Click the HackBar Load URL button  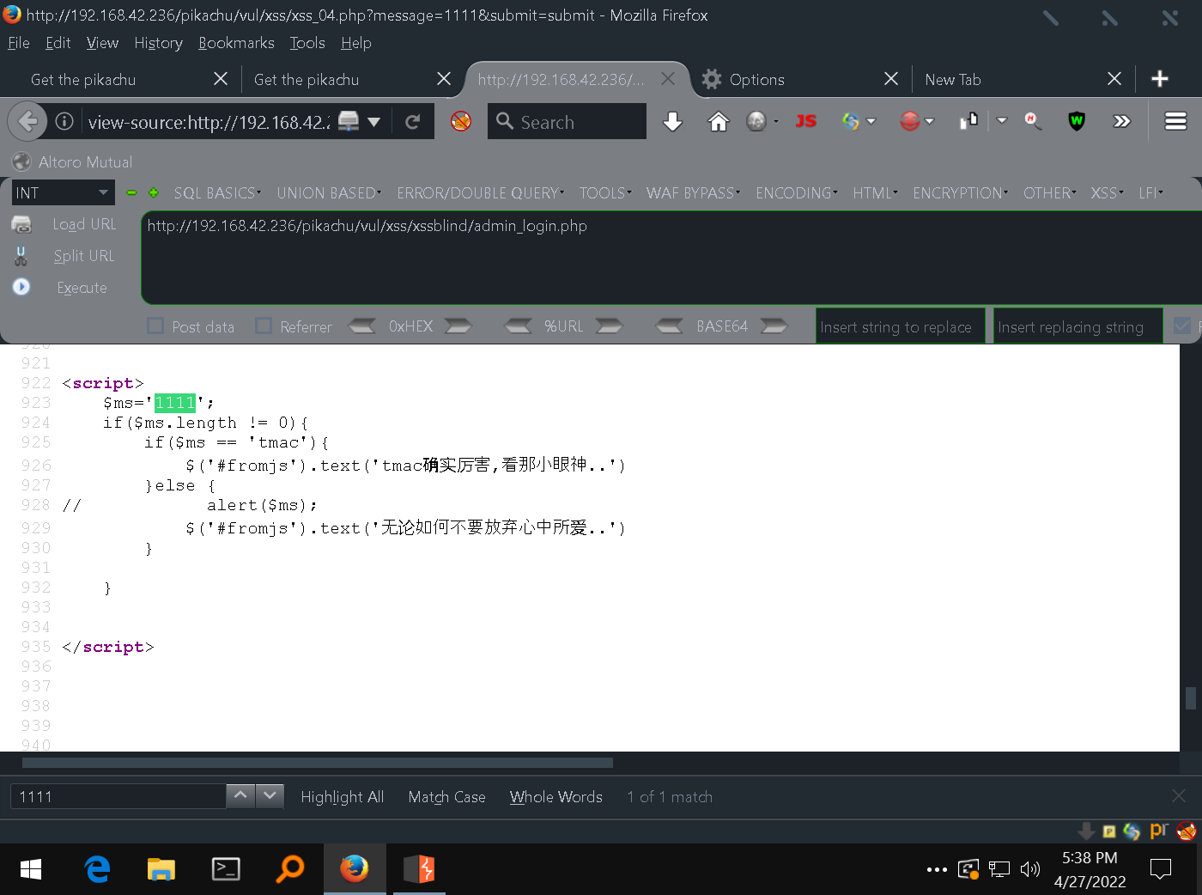click(84, 224)
